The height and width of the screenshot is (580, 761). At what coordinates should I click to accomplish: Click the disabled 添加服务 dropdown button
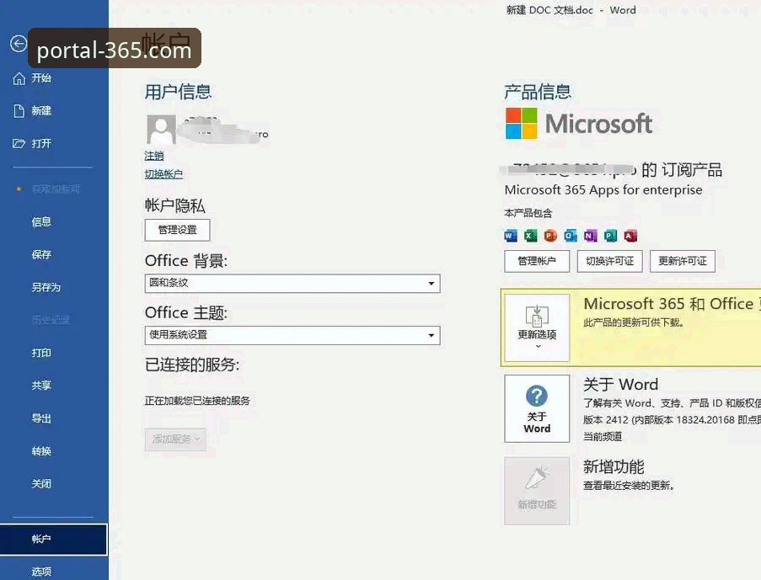[175, 439]
